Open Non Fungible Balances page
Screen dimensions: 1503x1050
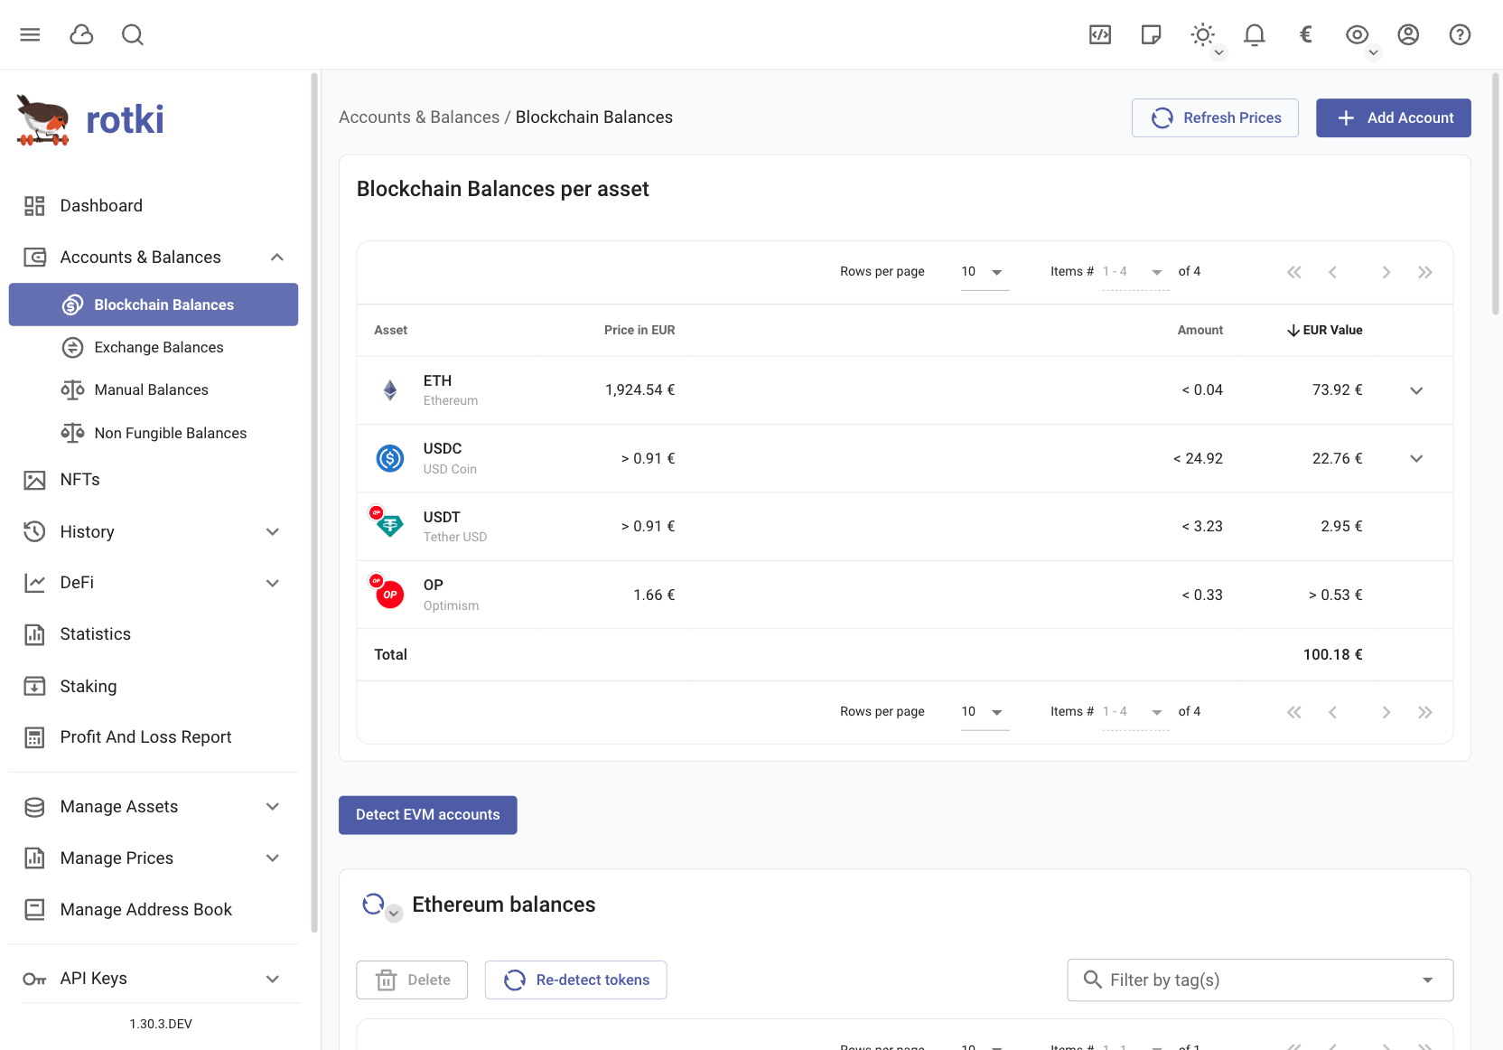[154, 433]
